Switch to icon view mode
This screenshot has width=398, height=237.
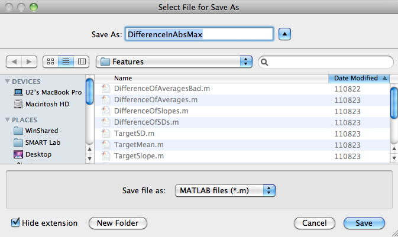[x=50, y=61]
